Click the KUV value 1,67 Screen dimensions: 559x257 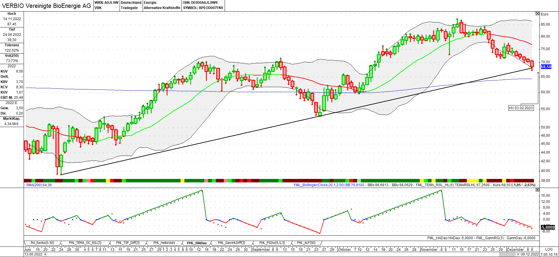click(x=20, y=92)
